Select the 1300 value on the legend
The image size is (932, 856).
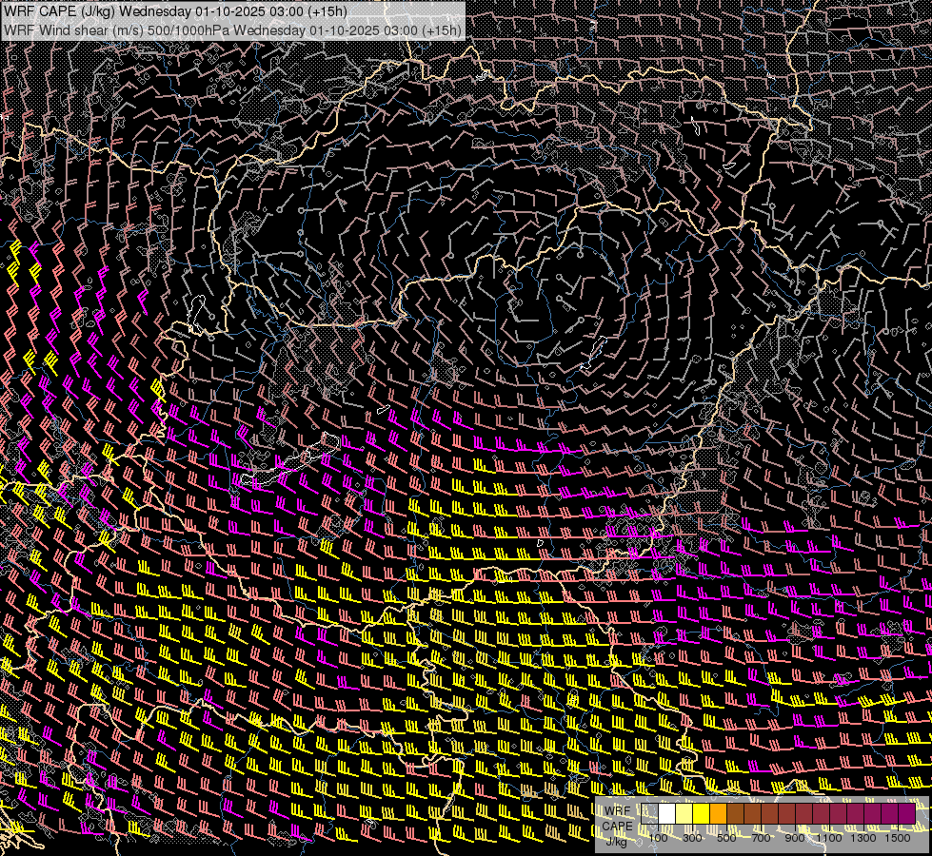[x=863, y=837]
